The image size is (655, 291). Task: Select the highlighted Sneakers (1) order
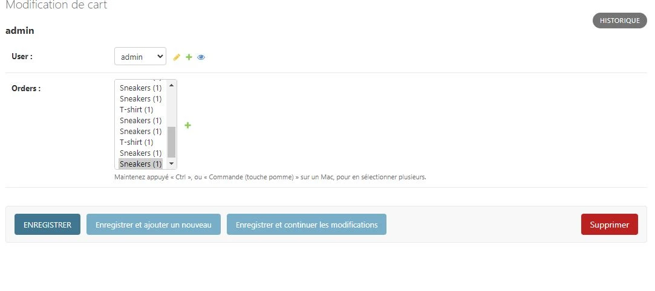coord(141,164)
